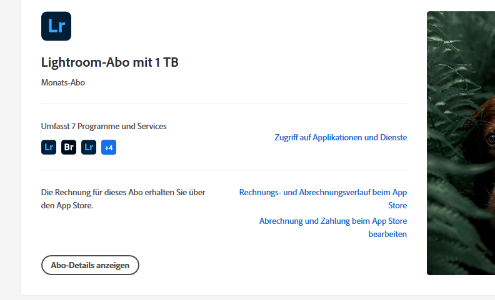Screen dimensions: 495x300
Task: Click the first small Lr app icon
Action: pyautogui.click(x=49, y=147)
